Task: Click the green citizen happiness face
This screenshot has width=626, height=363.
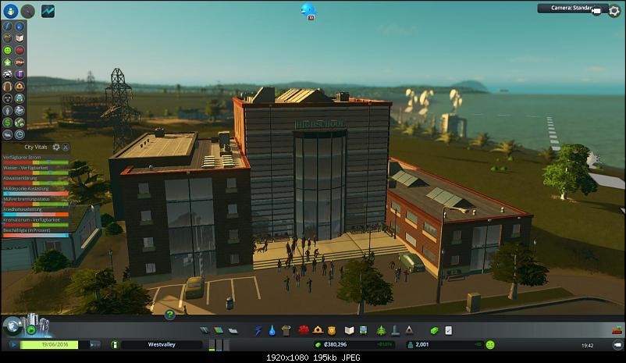Action: pos(490,344)
